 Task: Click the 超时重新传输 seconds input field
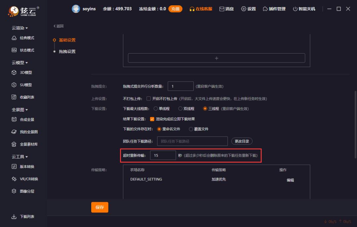click(x=163, y=155)
